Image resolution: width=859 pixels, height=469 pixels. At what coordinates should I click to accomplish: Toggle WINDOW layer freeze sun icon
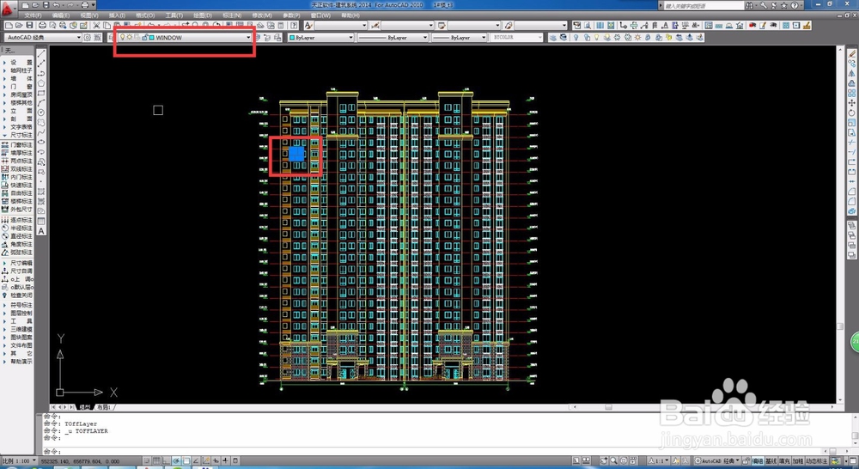coord(130,37)
